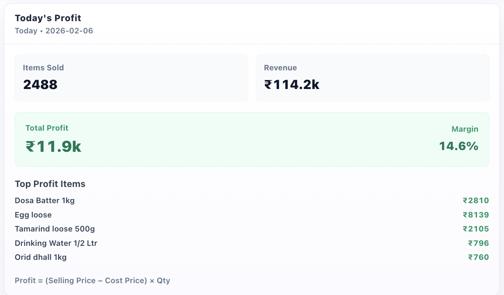Click the Margin label
The image size is (504, 295).
point(465,129)
